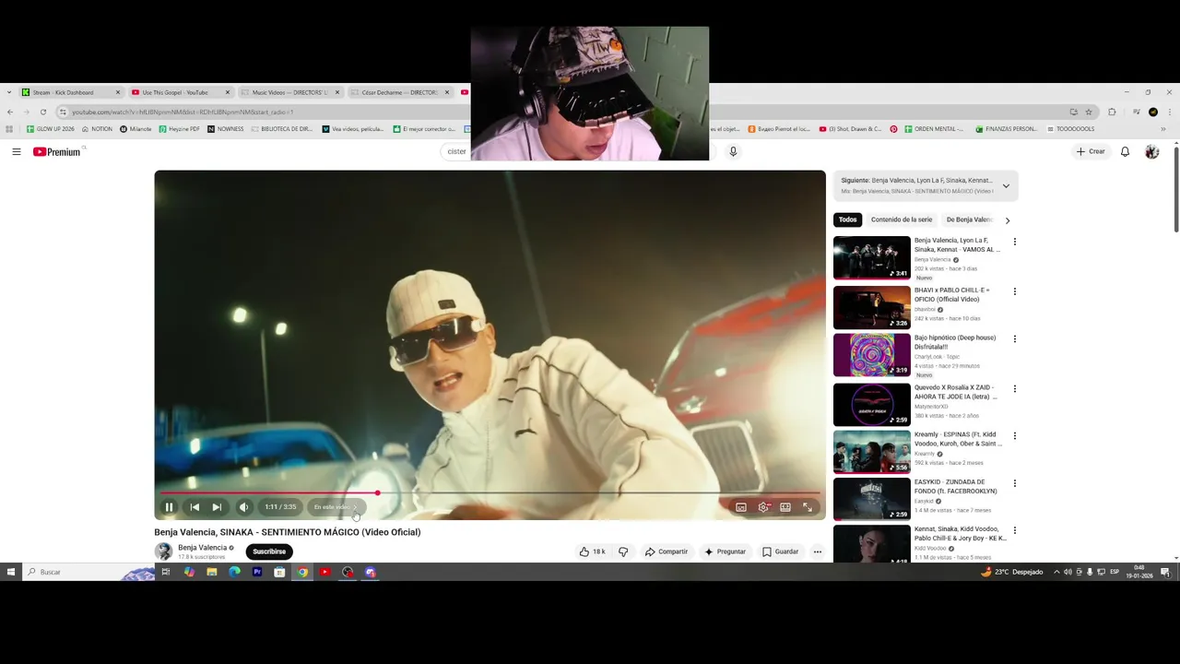
Task: Open options for Kreamly - ESPINAS video
Action: [1015, 435]
